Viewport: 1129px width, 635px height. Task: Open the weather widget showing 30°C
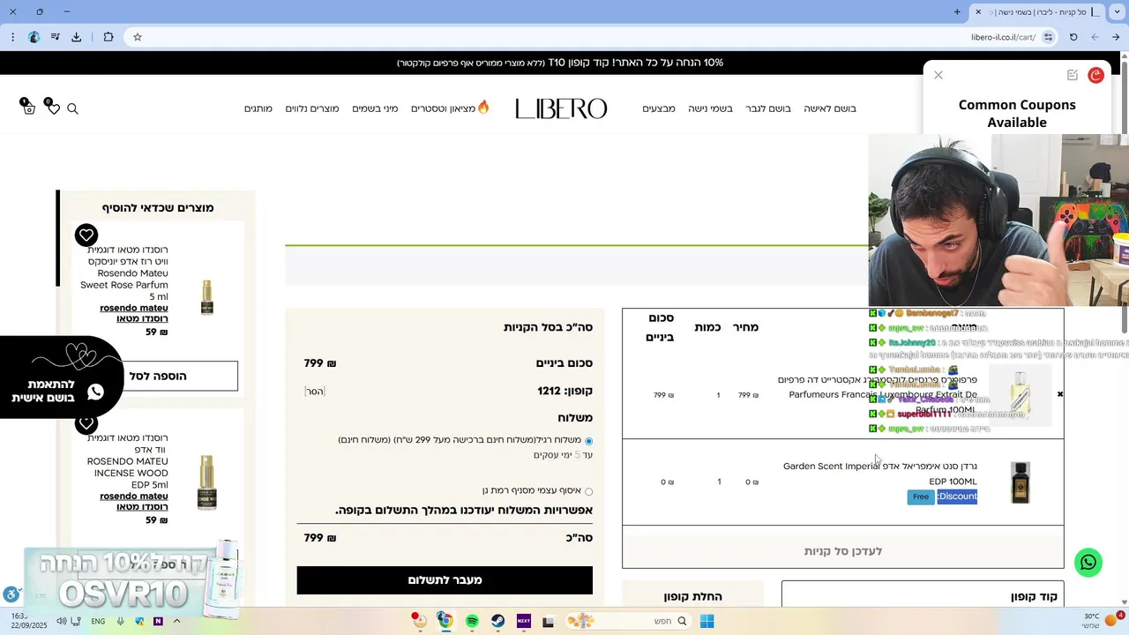click(x=1101, y=621)
